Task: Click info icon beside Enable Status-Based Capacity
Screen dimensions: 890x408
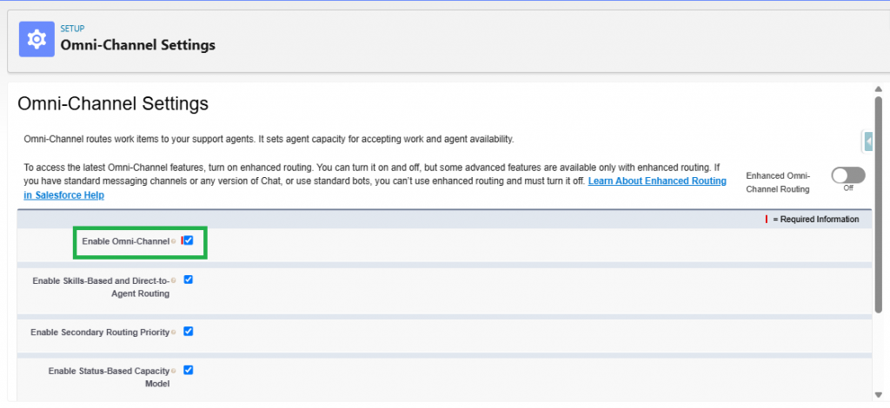Action: (174, 372)
